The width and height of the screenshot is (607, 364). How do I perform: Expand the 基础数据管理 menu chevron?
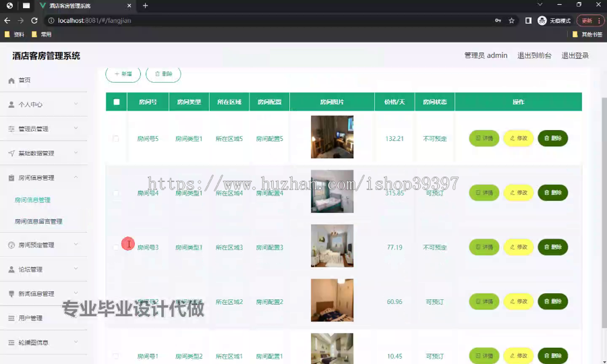[76, 152]
